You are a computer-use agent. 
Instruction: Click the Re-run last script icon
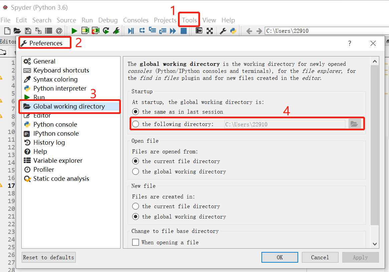[x=106, y=31]
